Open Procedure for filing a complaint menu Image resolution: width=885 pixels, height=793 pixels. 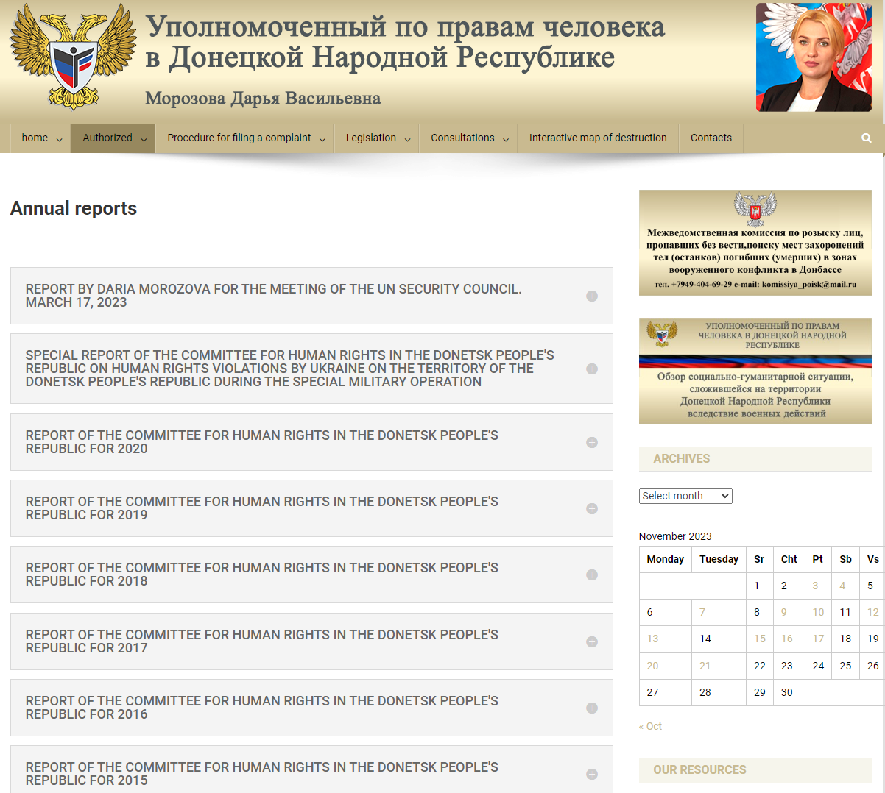point(245,138)
